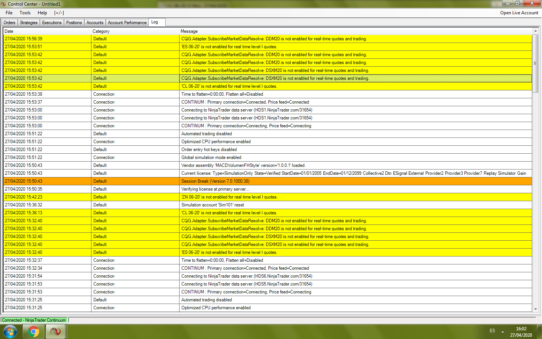Image resolution: width=542 pixels, height=339 pixels.
Task: Open the Help menu
Action: click(x=42, y=13)
